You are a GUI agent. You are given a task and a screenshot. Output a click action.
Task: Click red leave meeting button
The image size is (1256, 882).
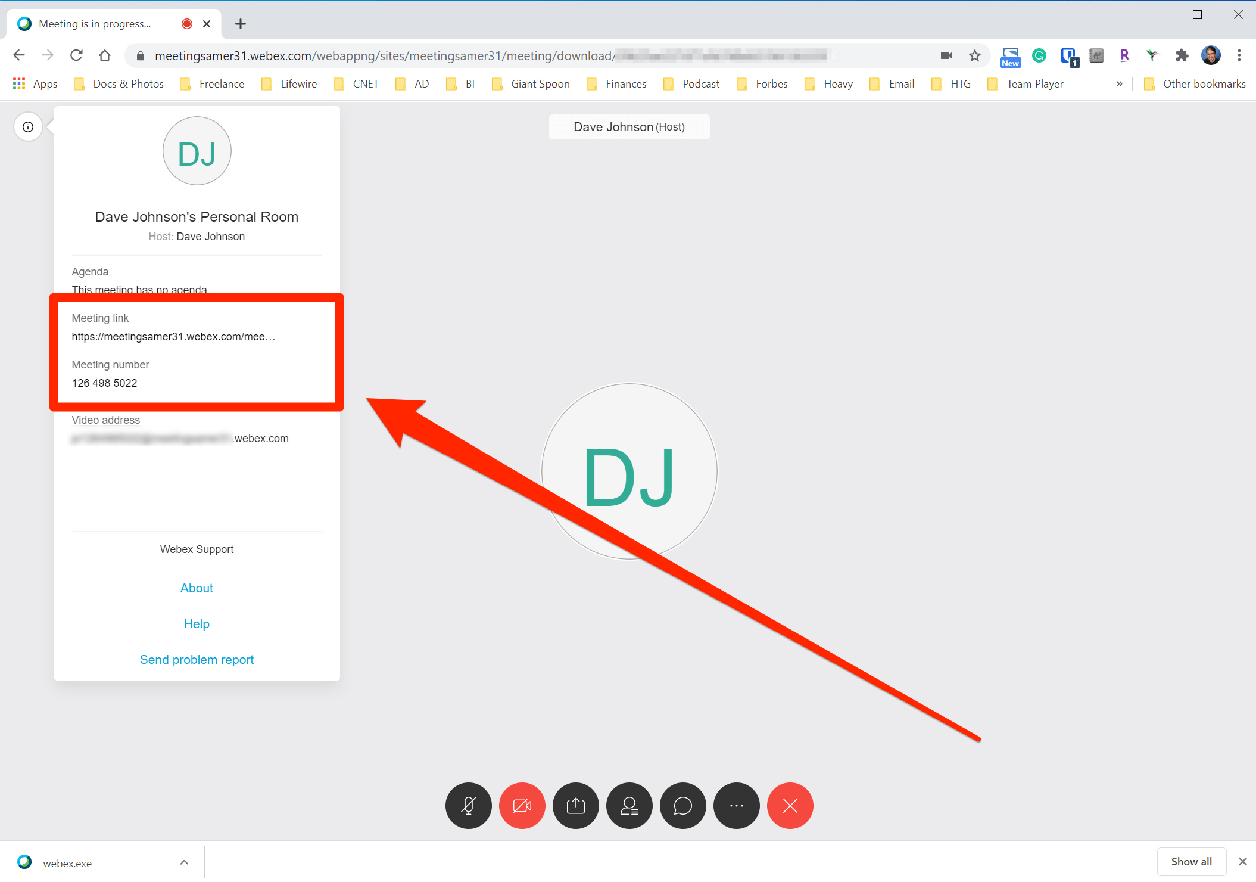click(790, 806)
